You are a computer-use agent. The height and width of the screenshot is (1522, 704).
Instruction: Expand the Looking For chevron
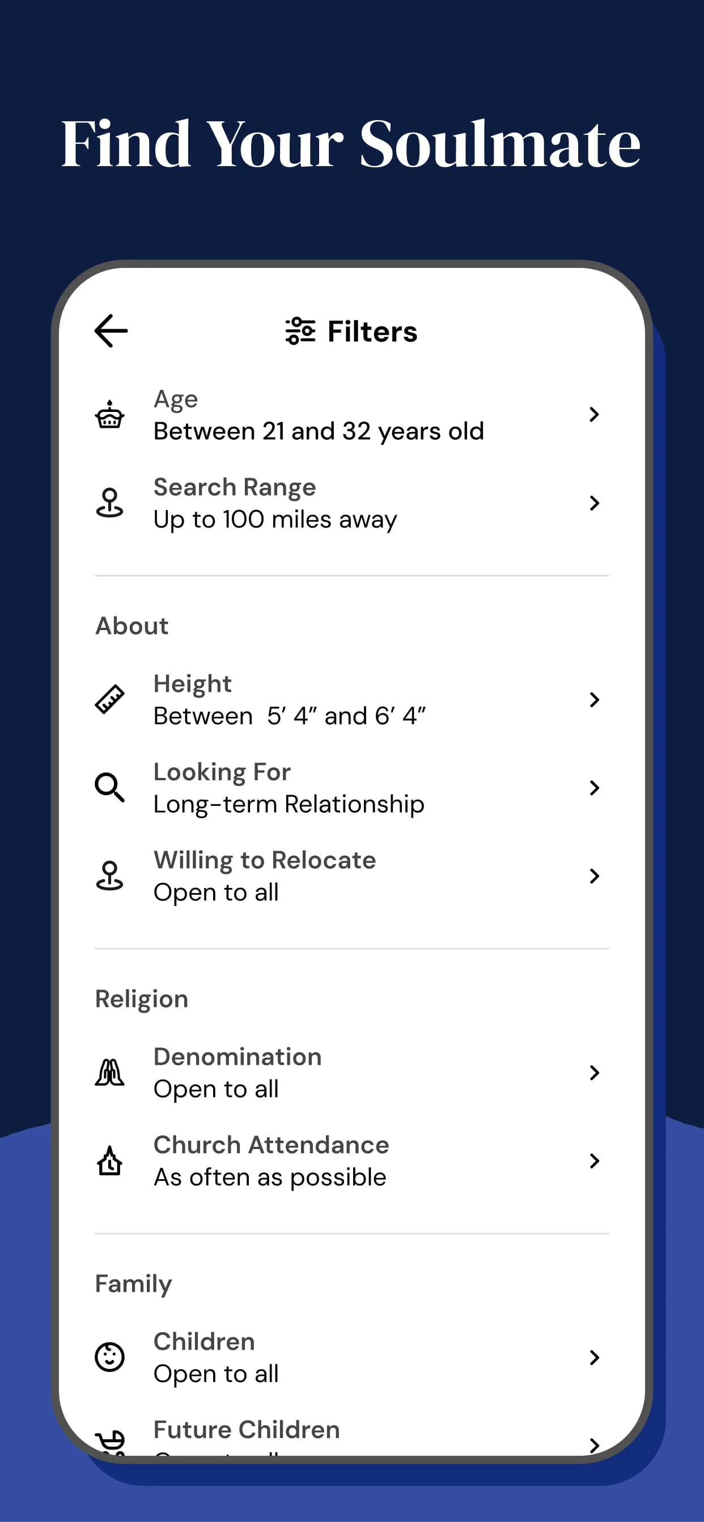[x=594, y=788]
